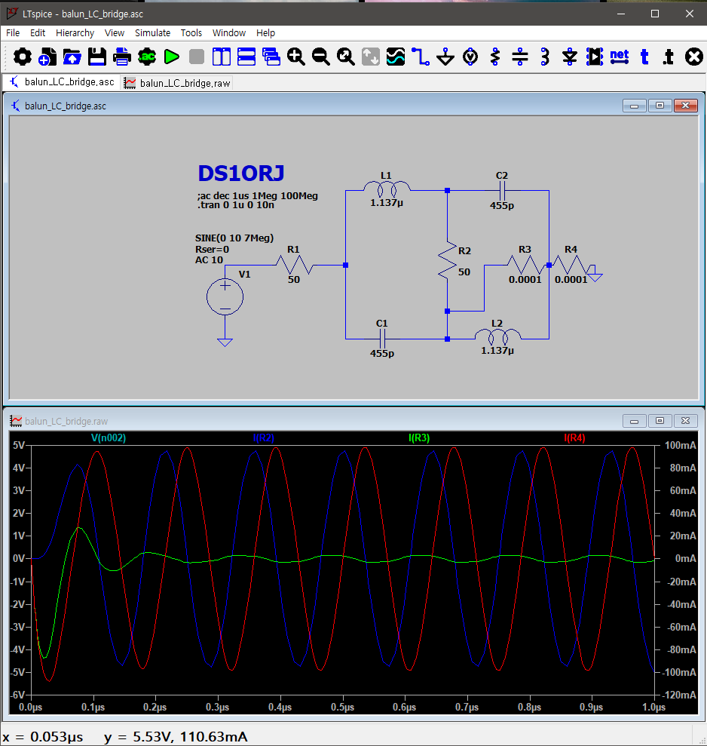This screenshot has width=707, height=746.
Task: Create a new schematic from toolbar
Action: pyautogui.click(x=47, y=57)
